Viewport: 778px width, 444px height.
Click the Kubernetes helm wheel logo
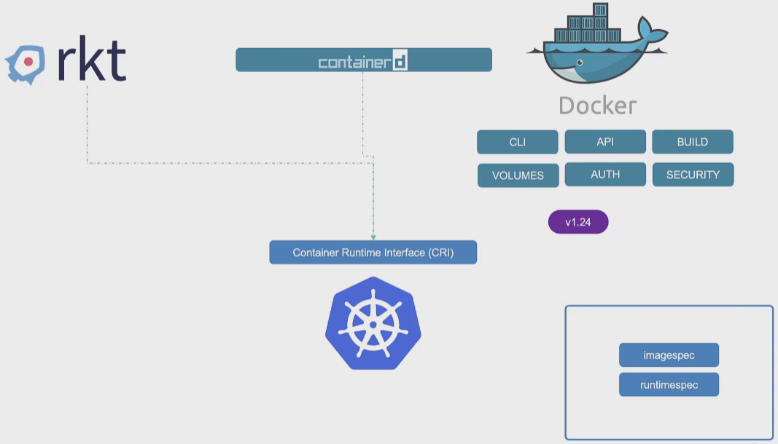[x=373, y=323]
